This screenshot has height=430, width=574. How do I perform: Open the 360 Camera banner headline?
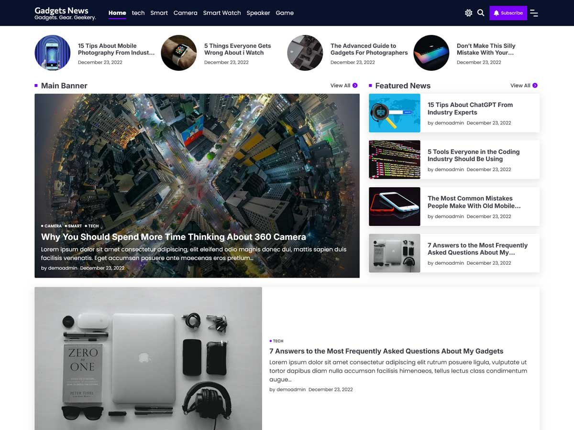[174, 237]
